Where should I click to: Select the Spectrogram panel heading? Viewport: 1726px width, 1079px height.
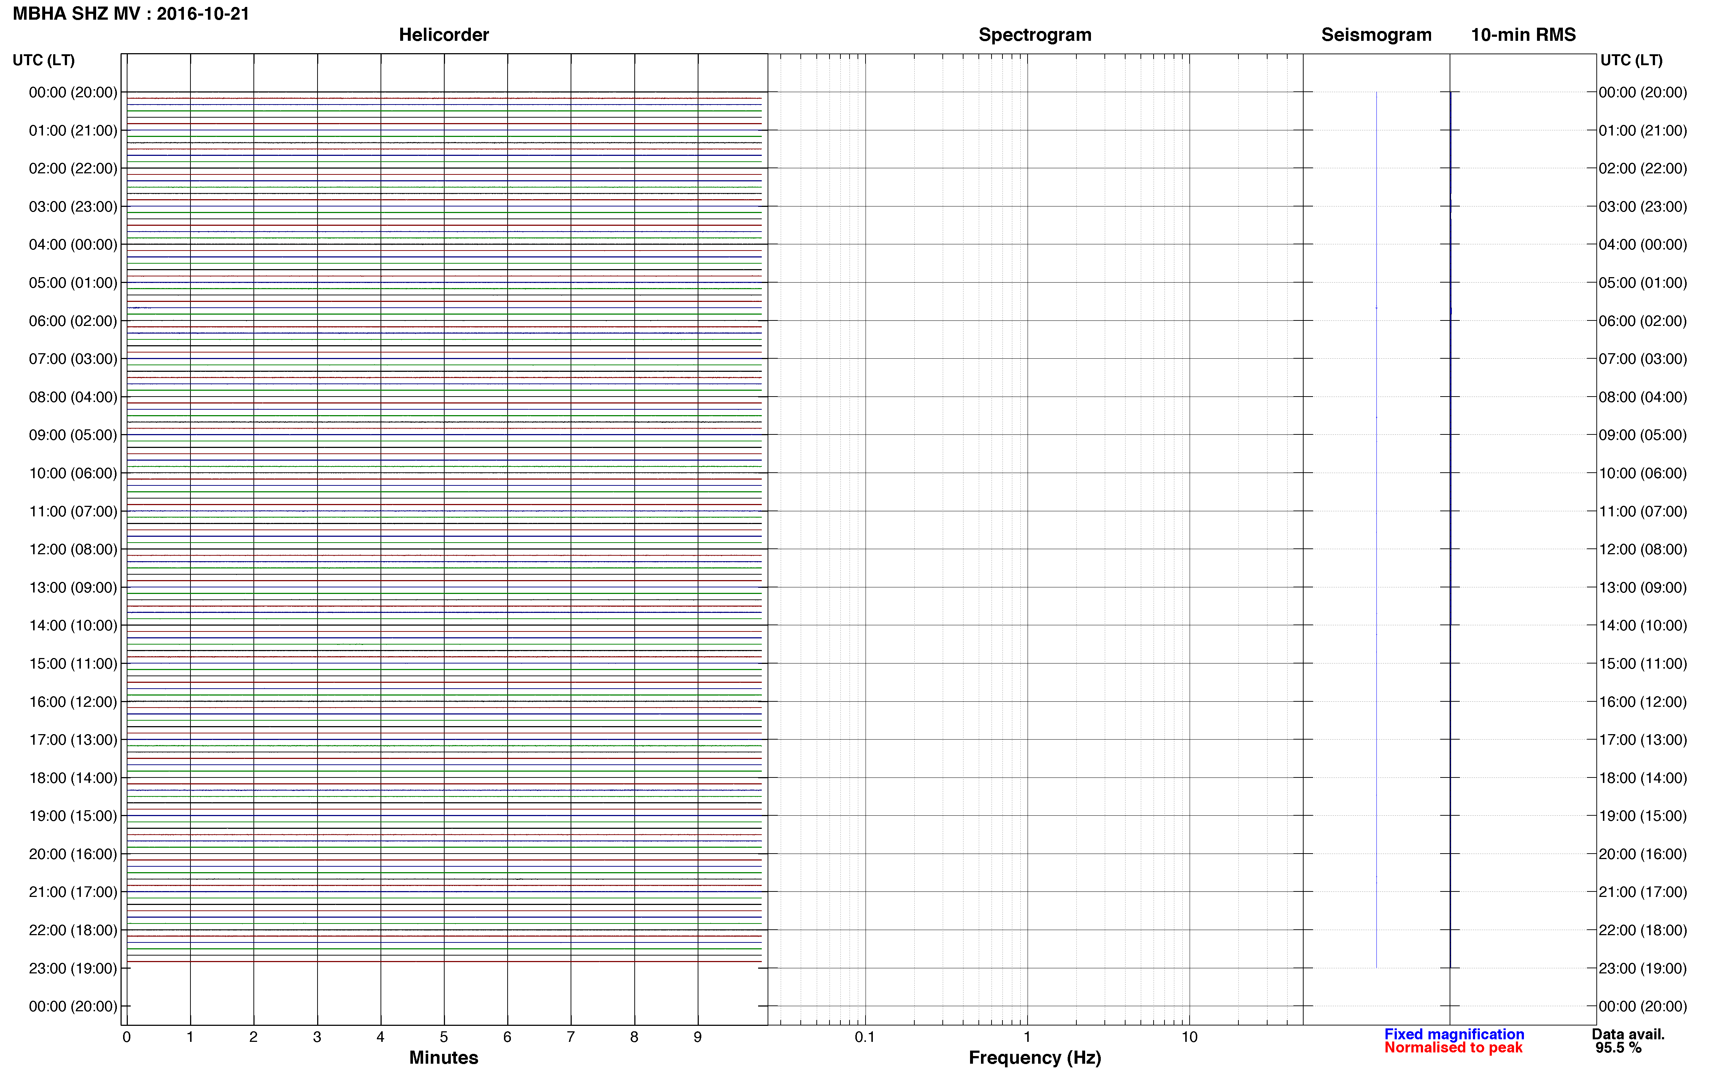[x=1035, y=34]
